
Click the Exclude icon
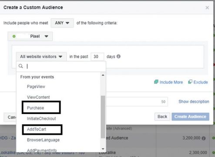point(190,82)
